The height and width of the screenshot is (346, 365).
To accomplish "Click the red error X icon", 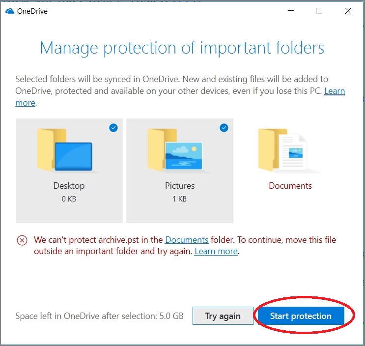I will [22, 240].
